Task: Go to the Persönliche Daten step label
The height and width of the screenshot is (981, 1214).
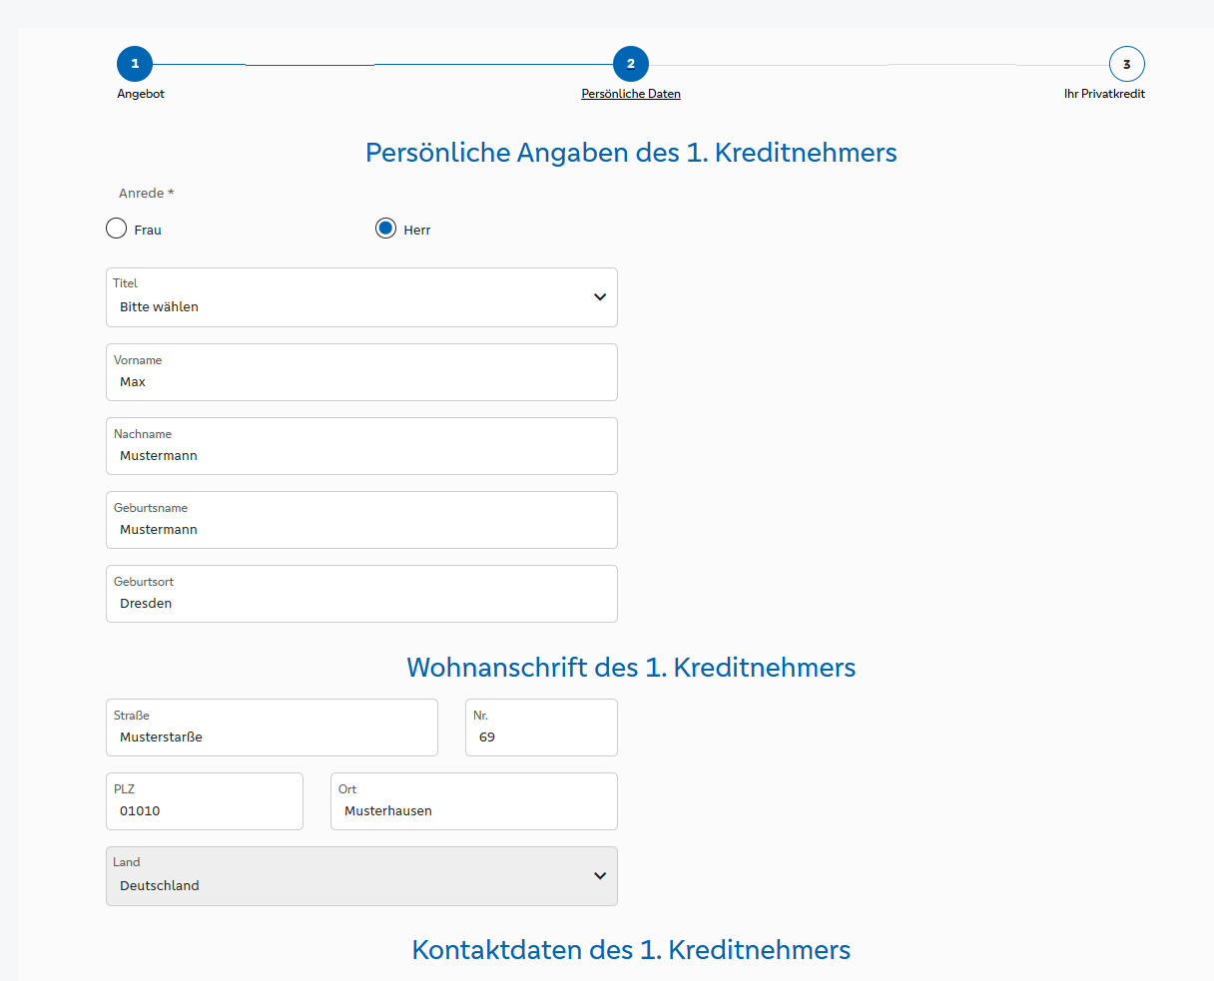Action: coord(631,94)
